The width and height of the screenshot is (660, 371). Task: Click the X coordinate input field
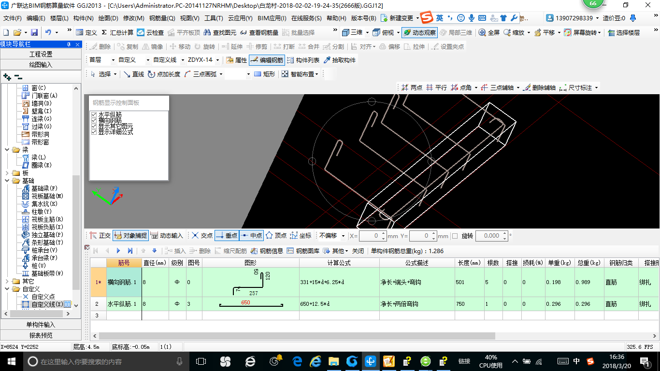point(373,236)
